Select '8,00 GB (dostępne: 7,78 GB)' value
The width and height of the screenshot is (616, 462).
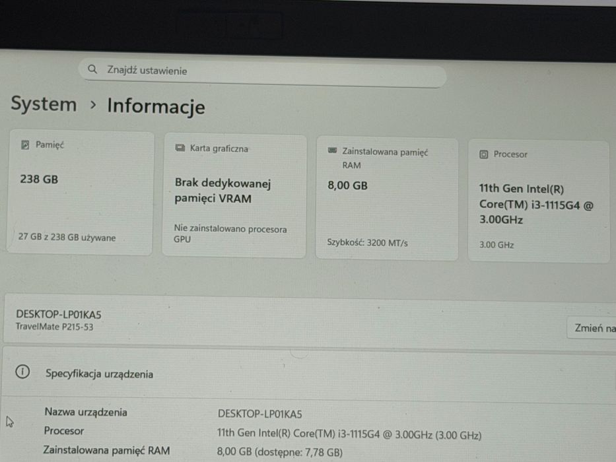(280, 452)
